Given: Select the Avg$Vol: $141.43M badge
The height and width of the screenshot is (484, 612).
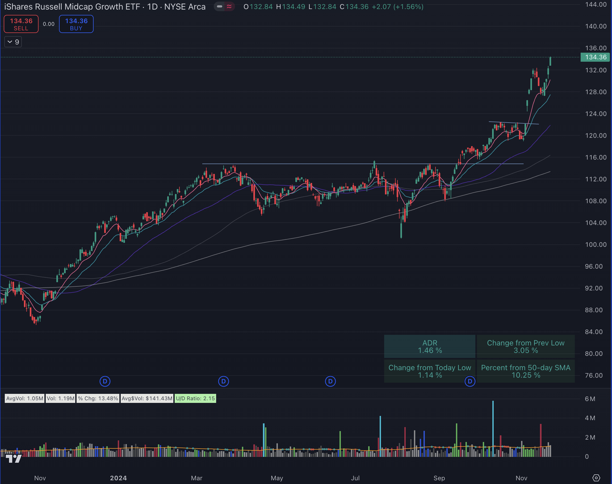Looking at the screenshot, I should pyautogui.click(x=147, y=398).
